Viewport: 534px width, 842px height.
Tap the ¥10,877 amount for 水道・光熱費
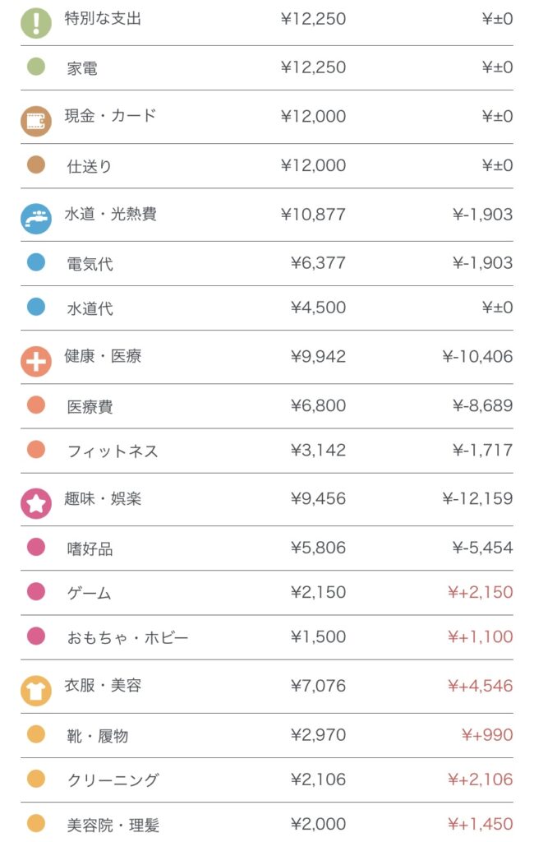313,215
